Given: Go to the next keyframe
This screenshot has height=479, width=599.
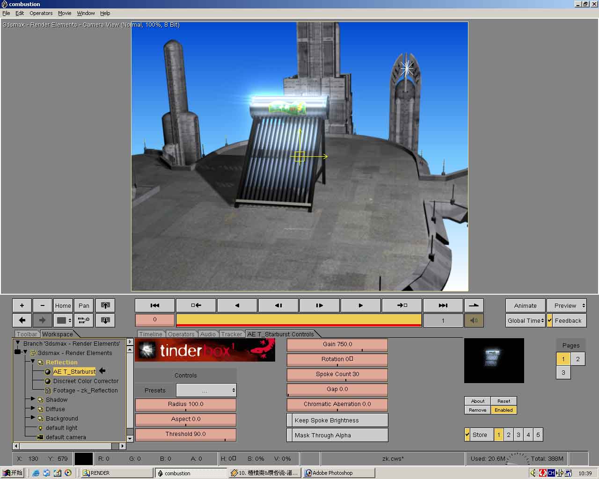Looking at the screenshot, I should coord(402,305).
